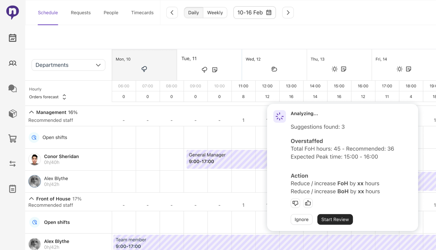Viewport: 436px width, 250px height.
Task: Go to the Requests tab
Action: click(80, 13)
